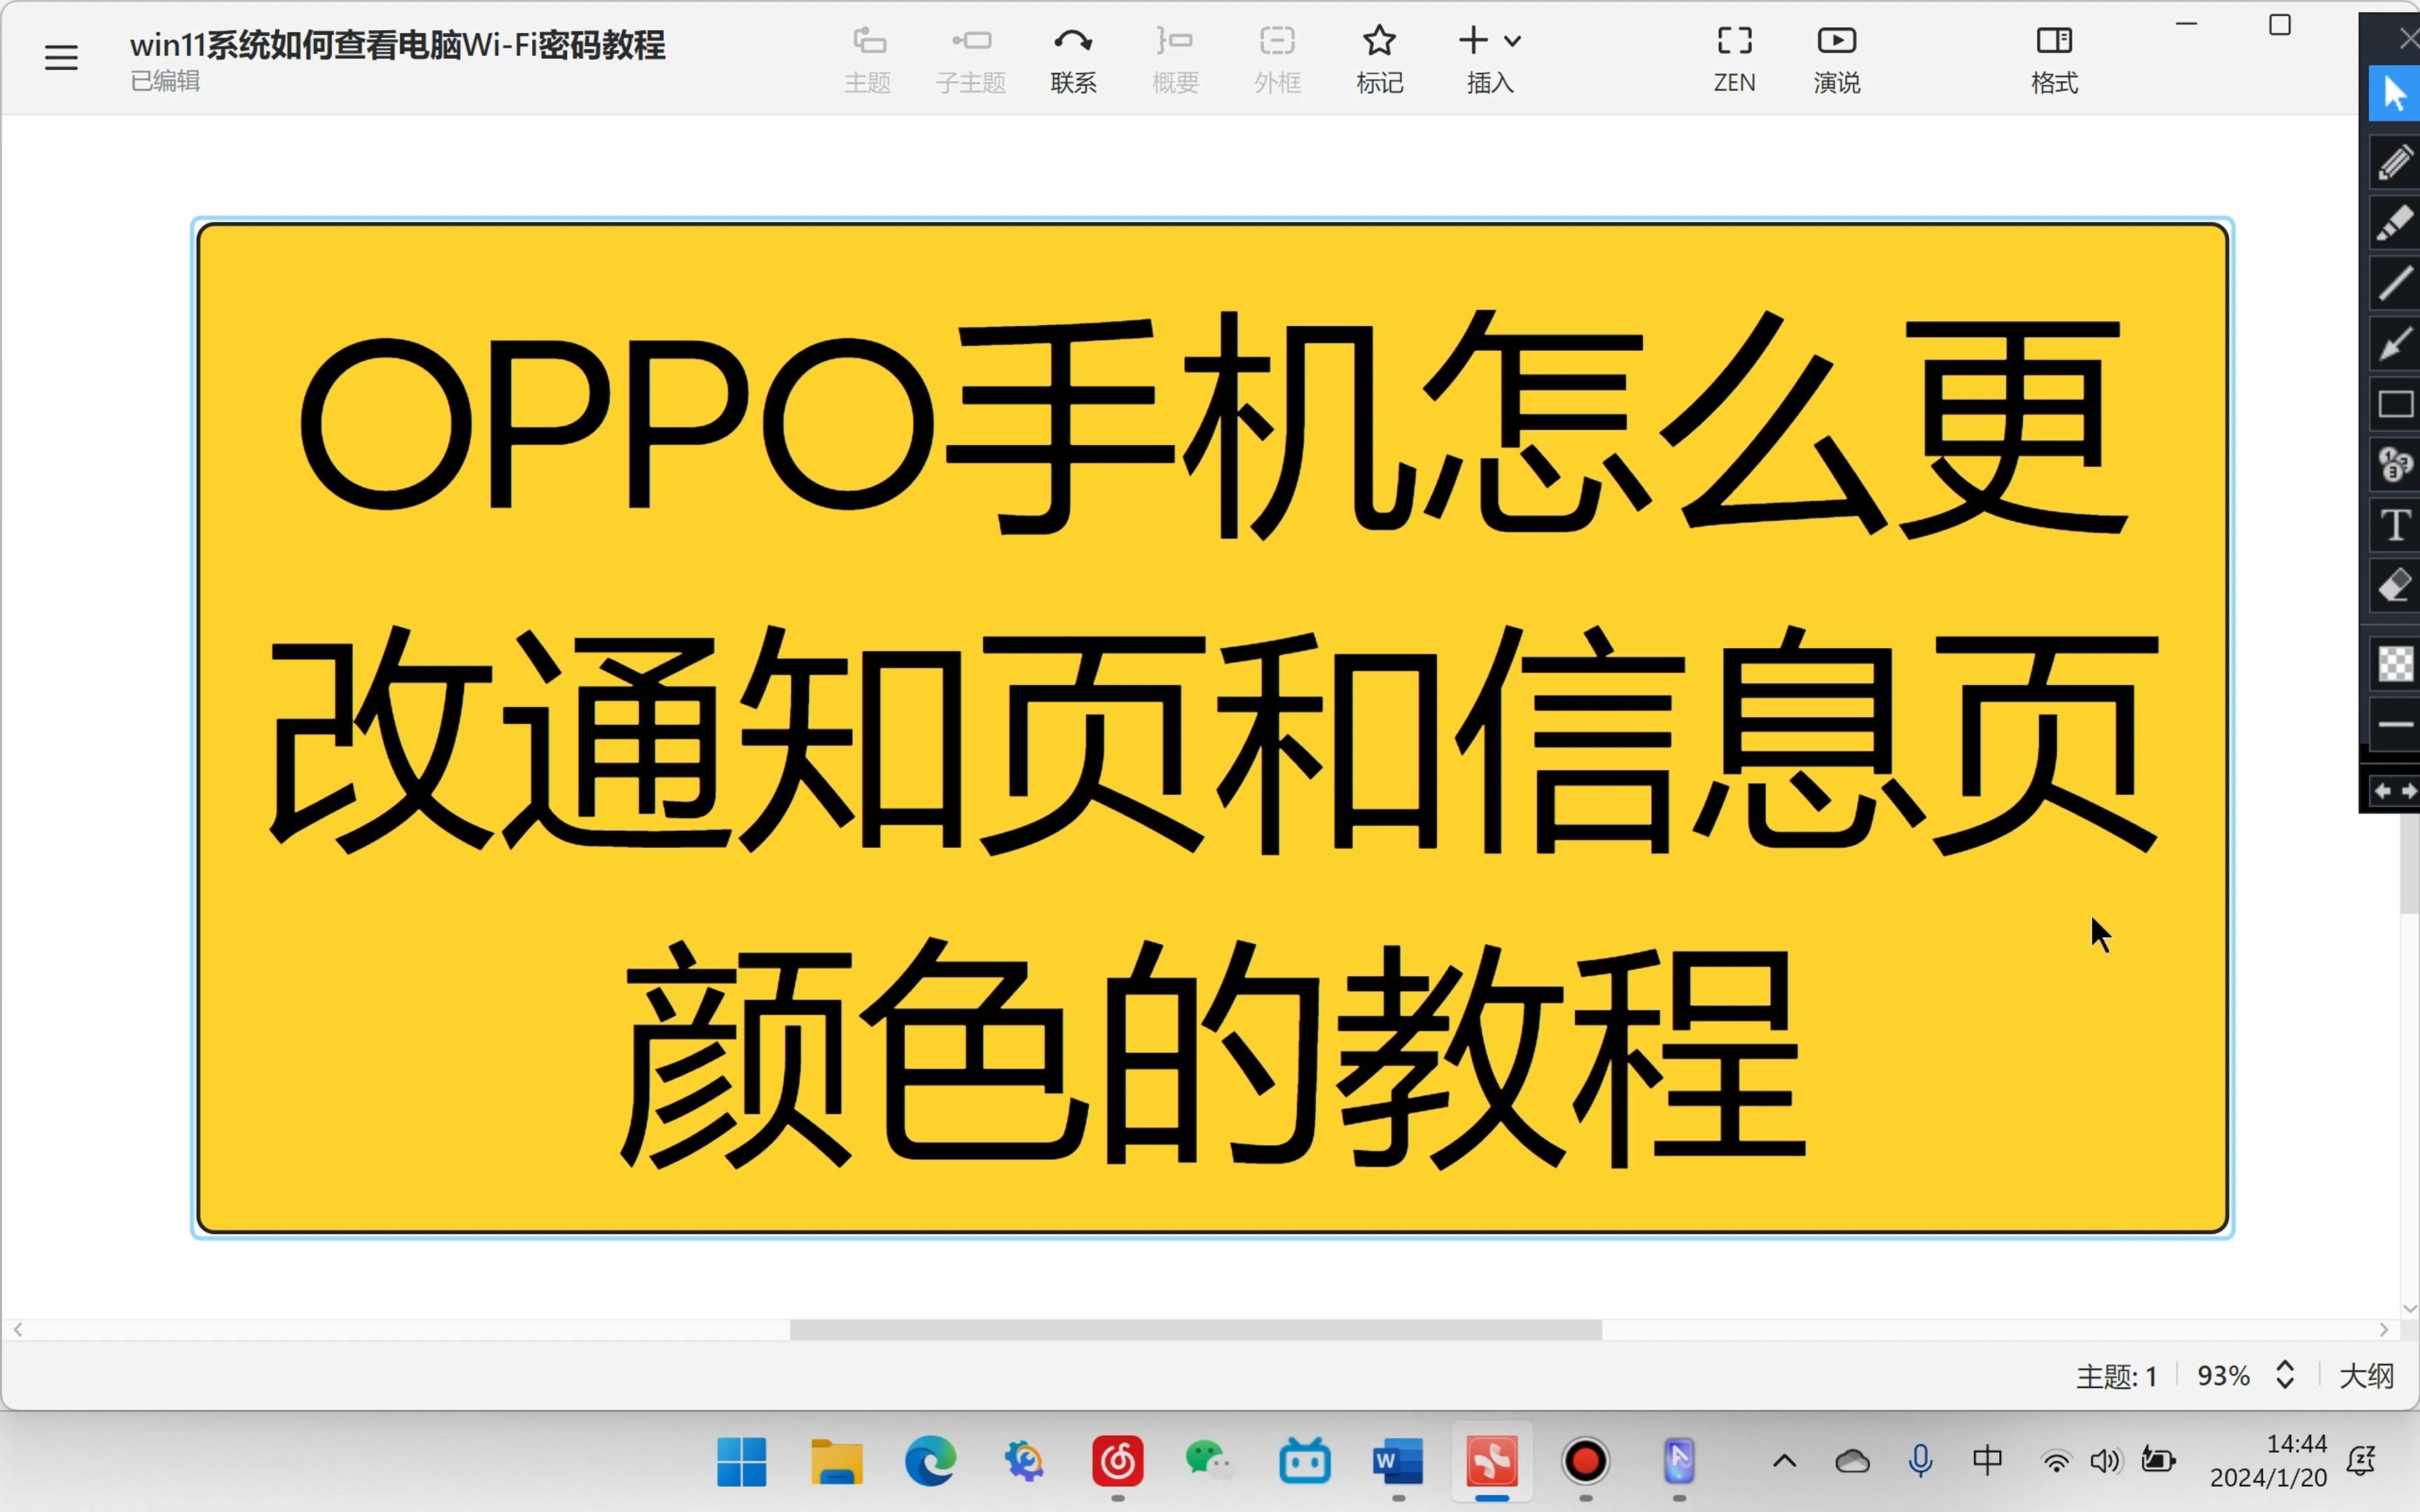Switch to Microsoft Word on the taskbar
This screenshot has width=2420, height=1512.
click(1398, 1462)
